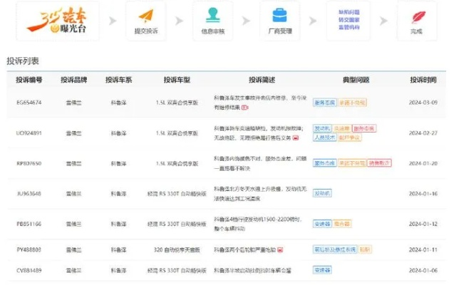Click the 投诉时间 column header
The image size is (454, 285).
[423, 80]
